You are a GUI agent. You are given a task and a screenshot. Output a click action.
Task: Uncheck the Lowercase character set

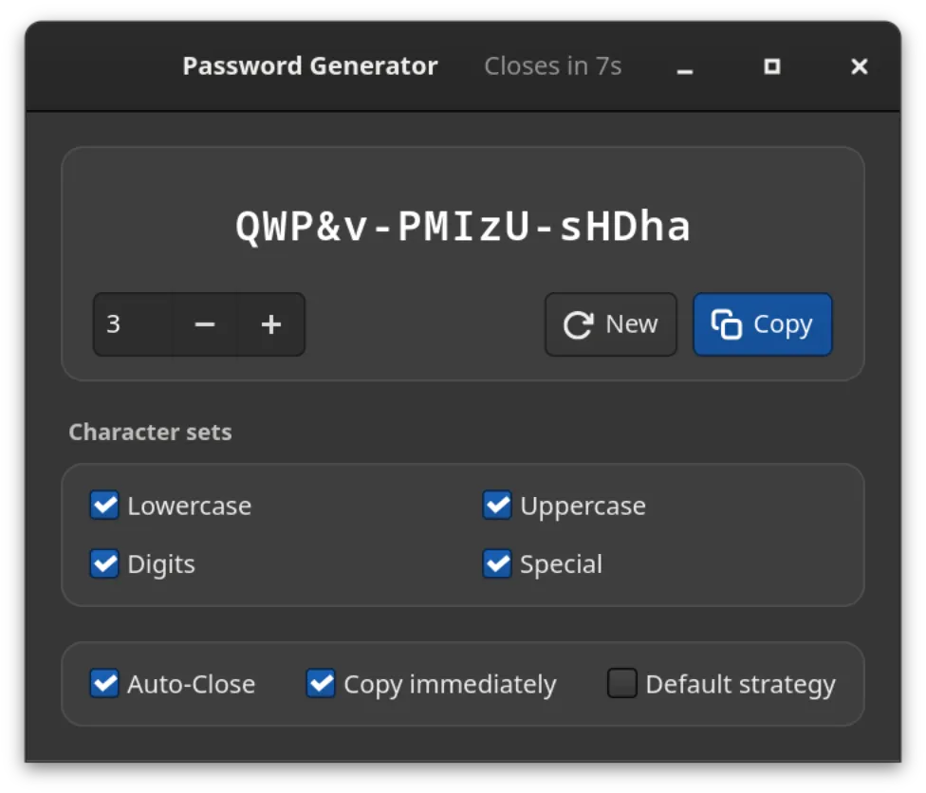pyautogui.click(x=104, y=506)
